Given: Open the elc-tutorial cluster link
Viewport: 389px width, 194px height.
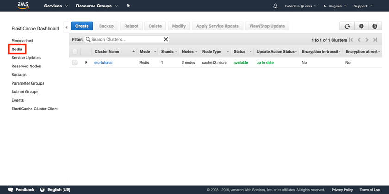Looking at the screenshot, I should 103,62.
